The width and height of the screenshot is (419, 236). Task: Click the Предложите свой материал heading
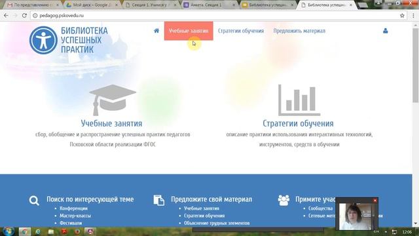click(211, 199)
